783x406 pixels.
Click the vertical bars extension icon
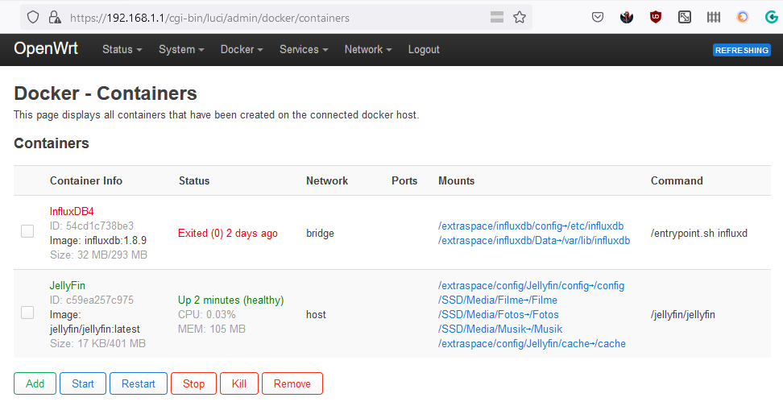tap(714, 18)
